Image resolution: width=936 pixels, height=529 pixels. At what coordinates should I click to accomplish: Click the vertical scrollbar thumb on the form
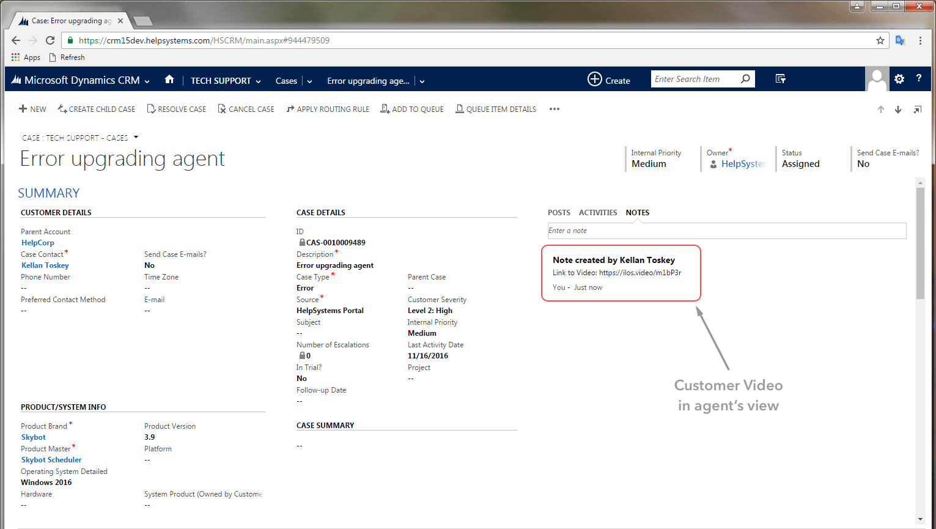click(921, 243)
